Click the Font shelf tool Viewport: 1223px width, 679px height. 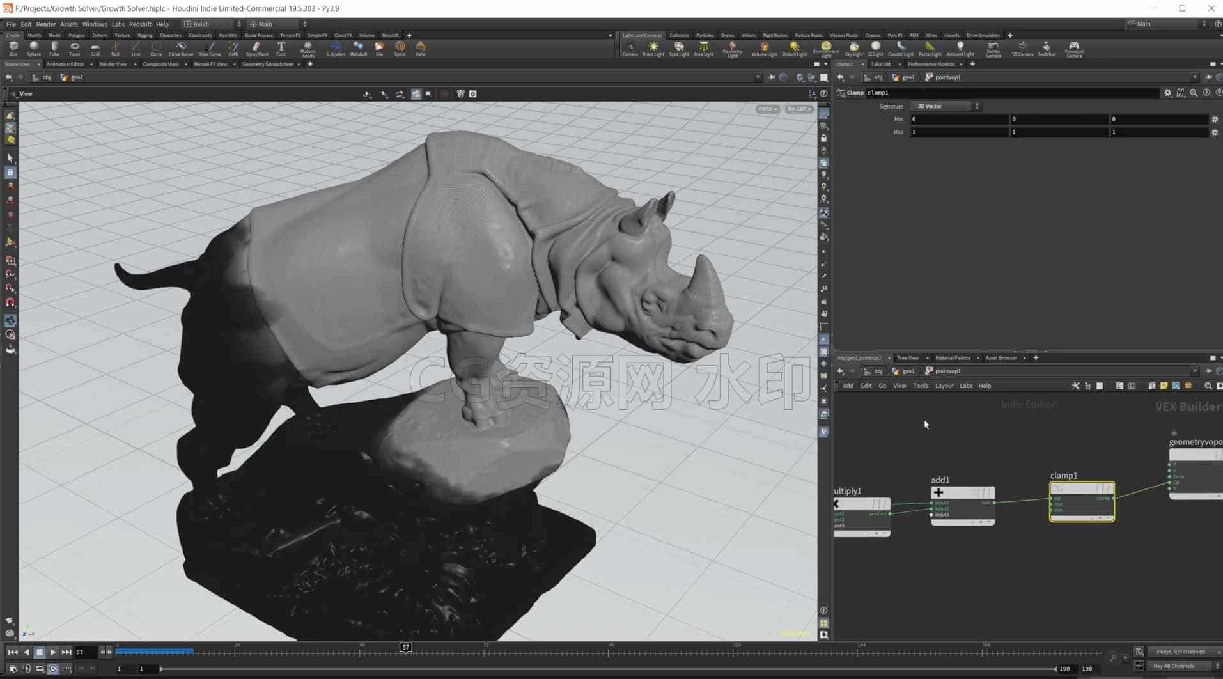(281, 49)
